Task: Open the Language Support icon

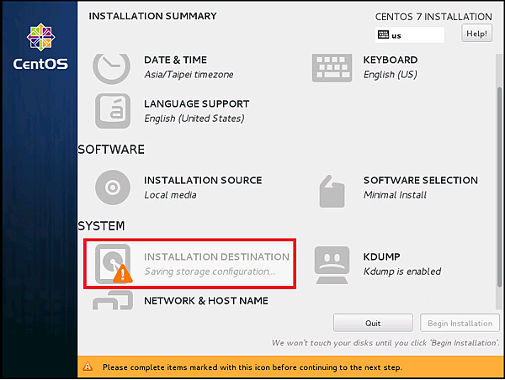Action: click(113, 111)
